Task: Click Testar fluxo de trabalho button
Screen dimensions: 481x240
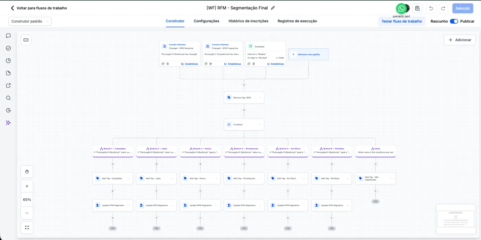Action: [x=402, y=21]
